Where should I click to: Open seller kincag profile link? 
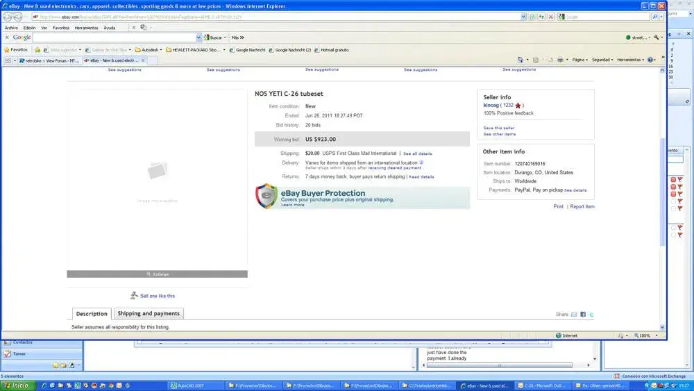(x=491, y=106)
